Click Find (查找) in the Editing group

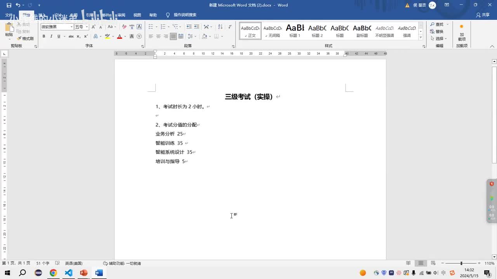437,24
